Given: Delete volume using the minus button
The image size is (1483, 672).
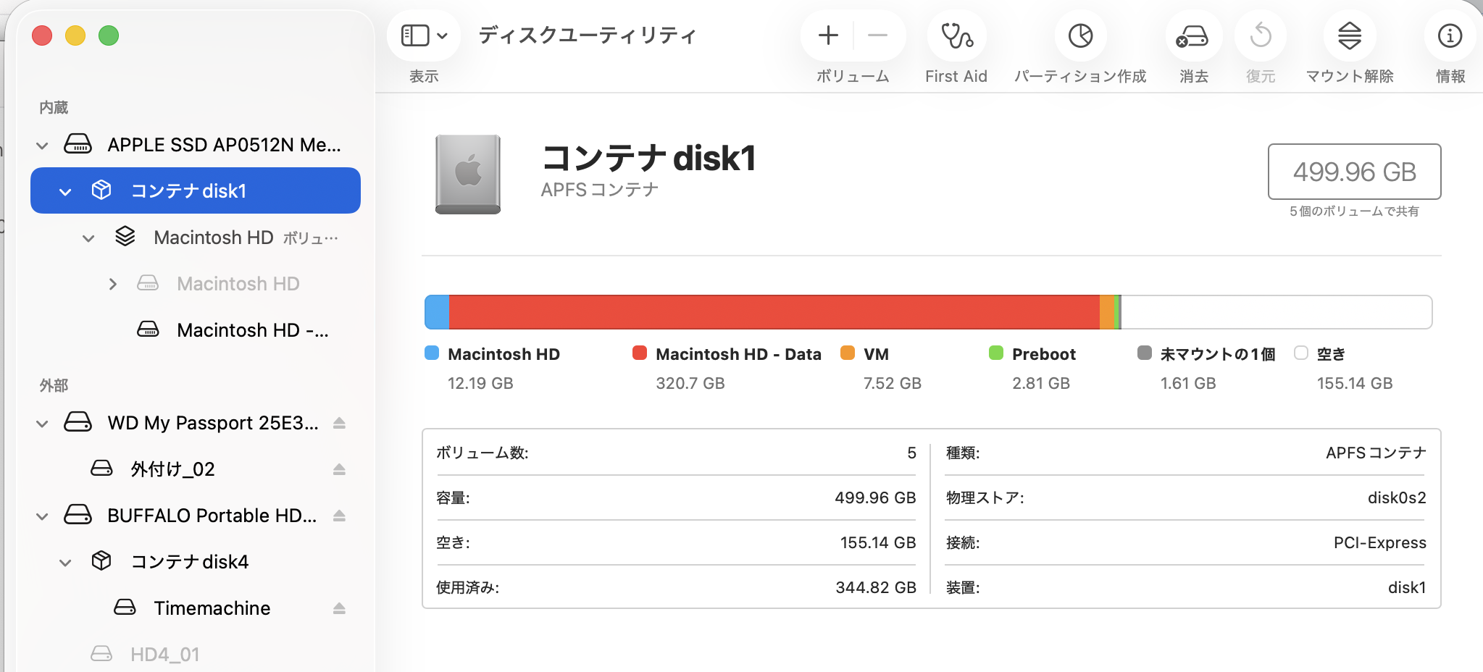Looking at the screenshot, I should pyautogui.click(x=877, y=35).
